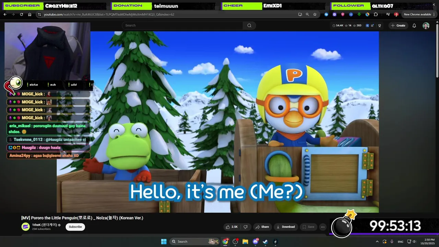This screenshot has width=439, height=247.
Task: Open the Windows Start button
Action: click(164, 242)
